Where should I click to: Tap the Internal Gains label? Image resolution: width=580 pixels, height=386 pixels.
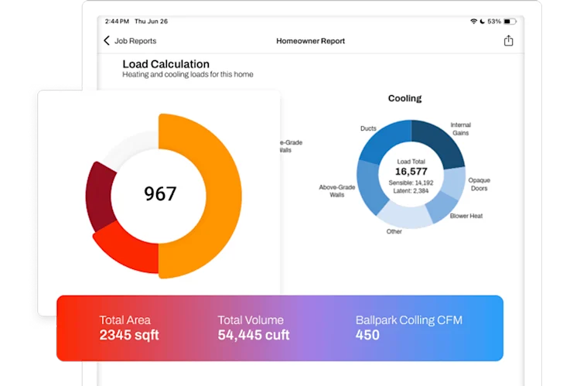(461, 128)
